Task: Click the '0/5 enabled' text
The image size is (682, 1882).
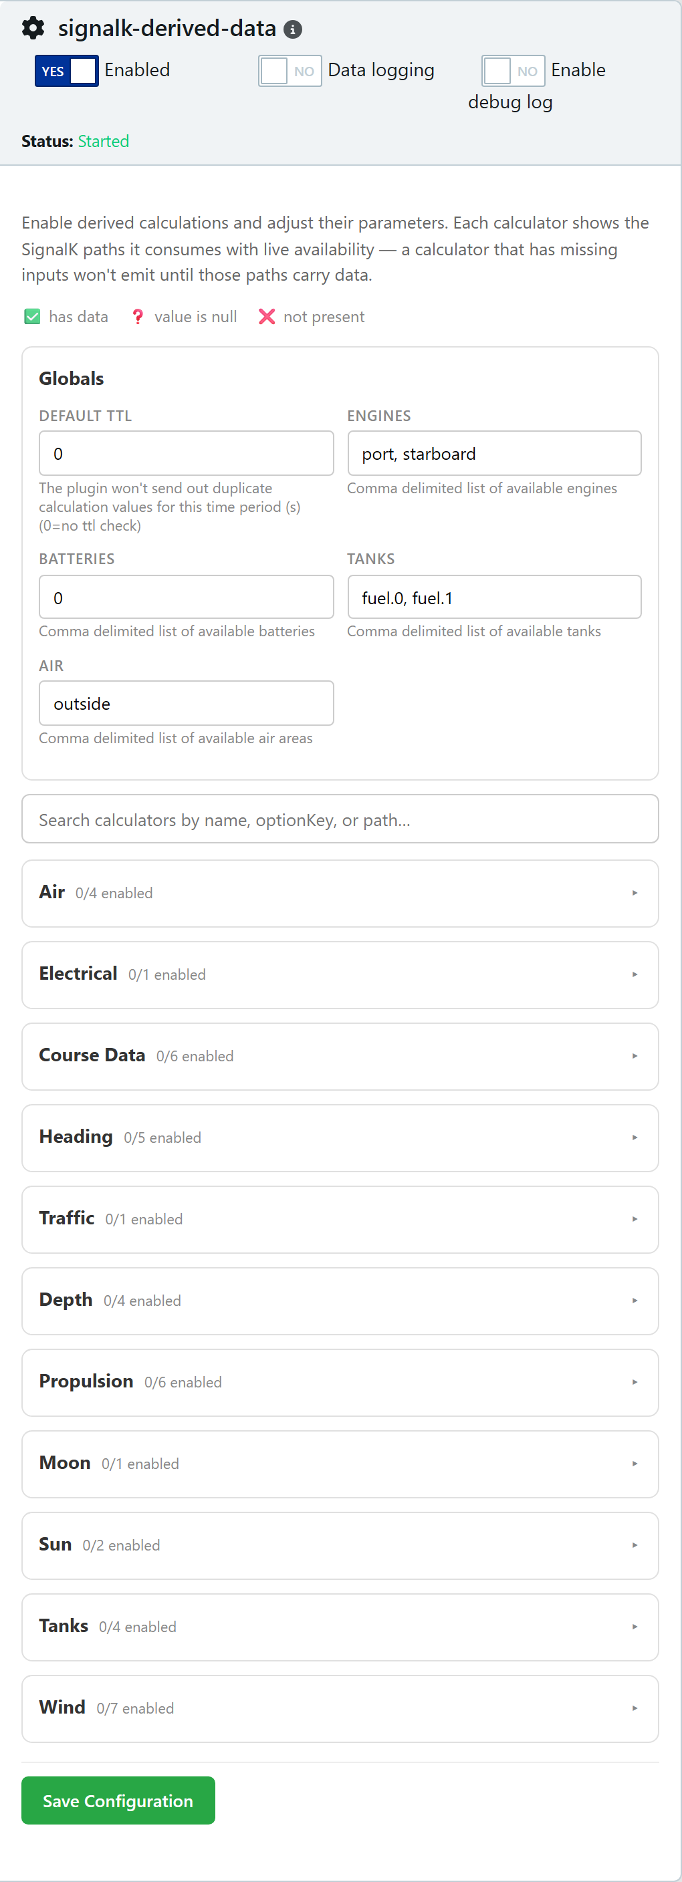Action: point(162,1137)
